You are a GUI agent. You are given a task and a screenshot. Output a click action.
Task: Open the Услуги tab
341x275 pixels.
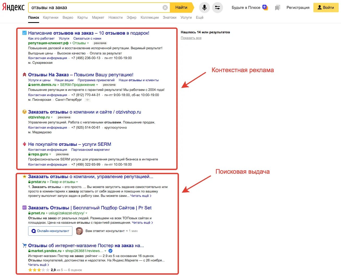pyautogui.click(x=186, y=17)
